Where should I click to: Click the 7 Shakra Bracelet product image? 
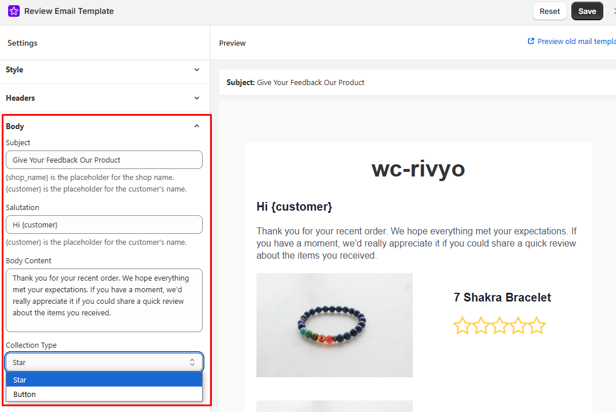coord(334,325)
